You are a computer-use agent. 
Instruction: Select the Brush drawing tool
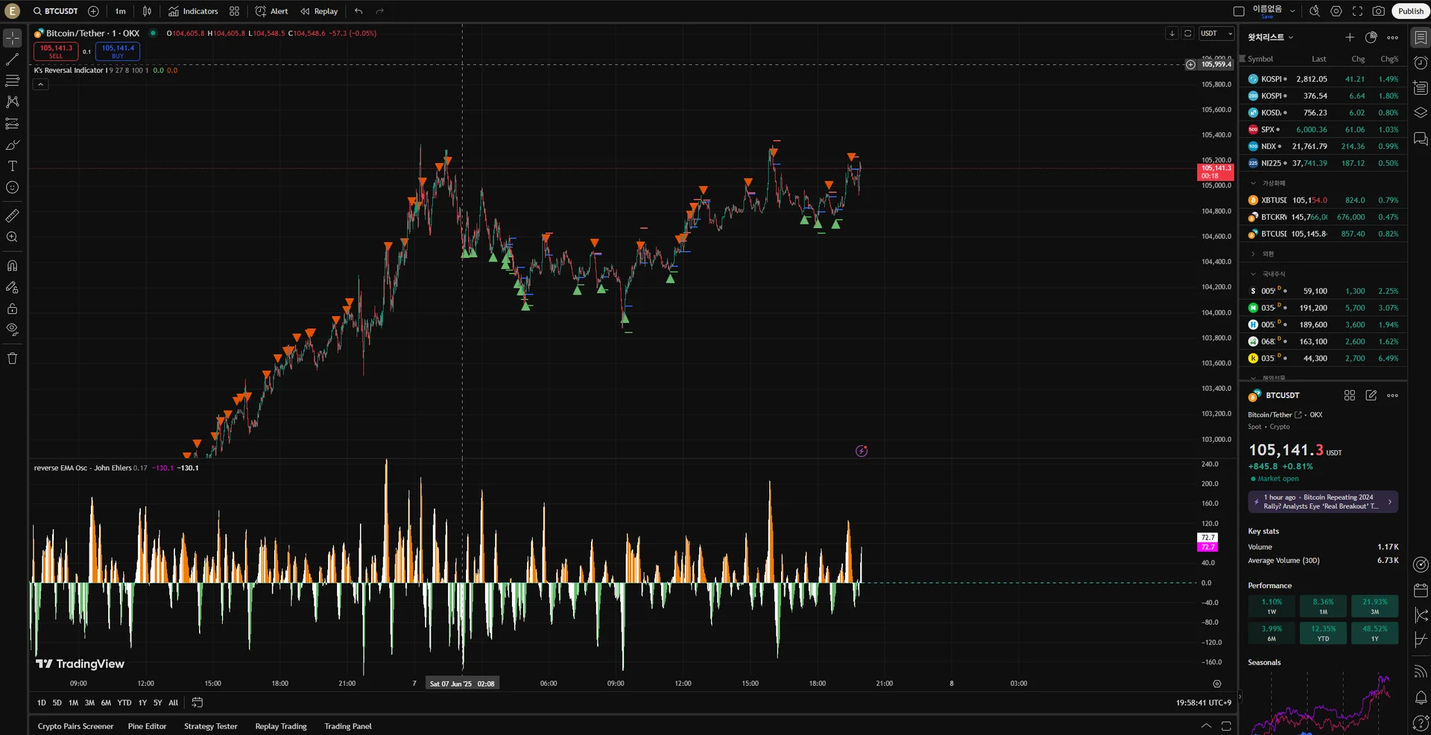[x=13, y=145]
